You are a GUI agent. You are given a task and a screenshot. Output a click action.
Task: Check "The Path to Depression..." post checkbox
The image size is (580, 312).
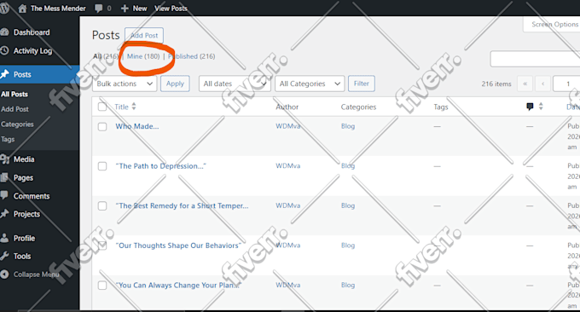point(102,166)
